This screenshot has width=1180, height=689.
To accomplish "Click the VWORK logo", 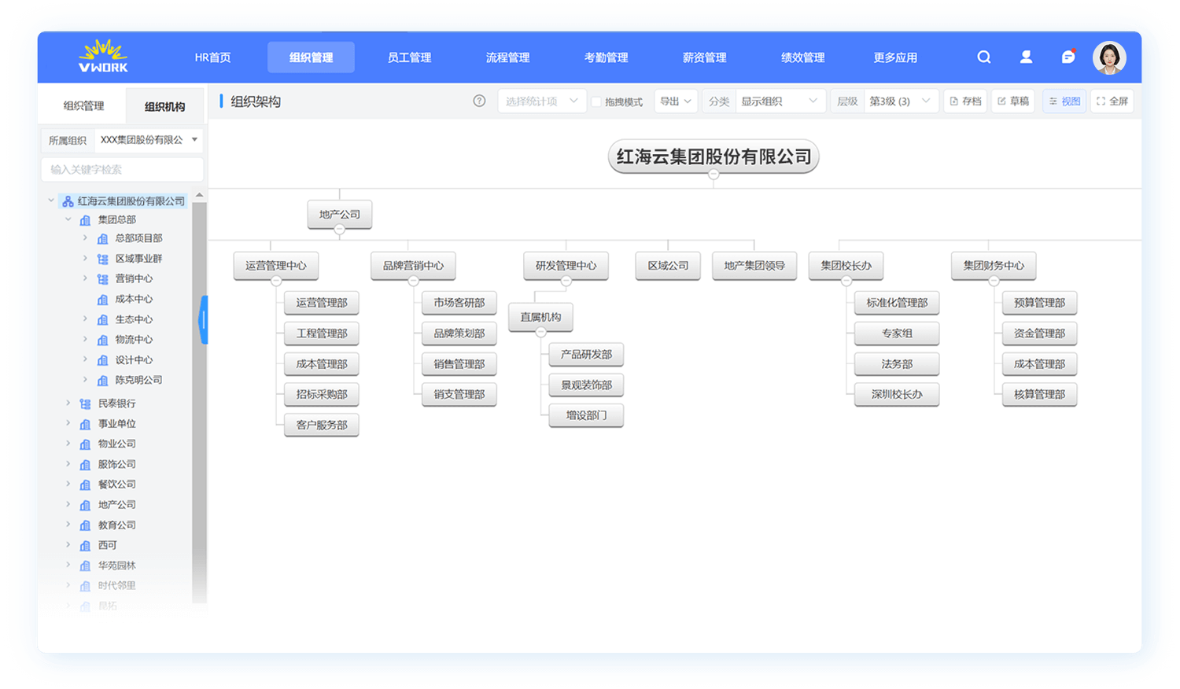I will pyautogui.click(x=103, y=57).
